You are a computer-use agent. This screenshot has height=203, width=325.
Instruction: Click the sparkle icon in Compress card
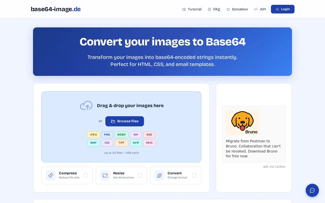(x=51, y=175)
